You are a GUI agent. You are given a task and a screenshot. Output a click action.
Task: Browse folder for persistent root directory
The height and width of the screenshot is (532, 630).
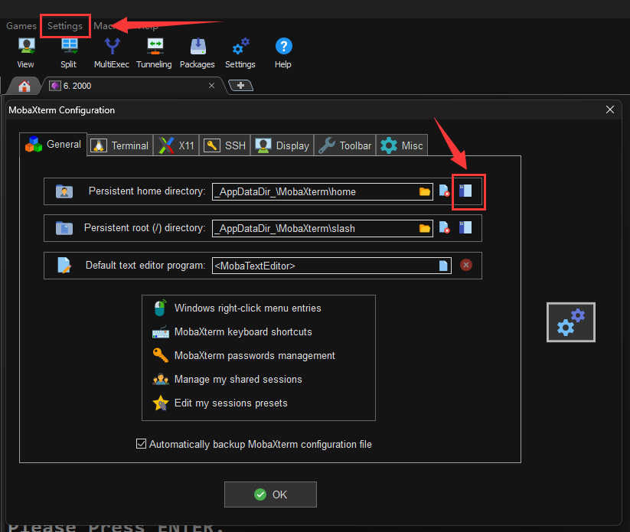point(425,228)
